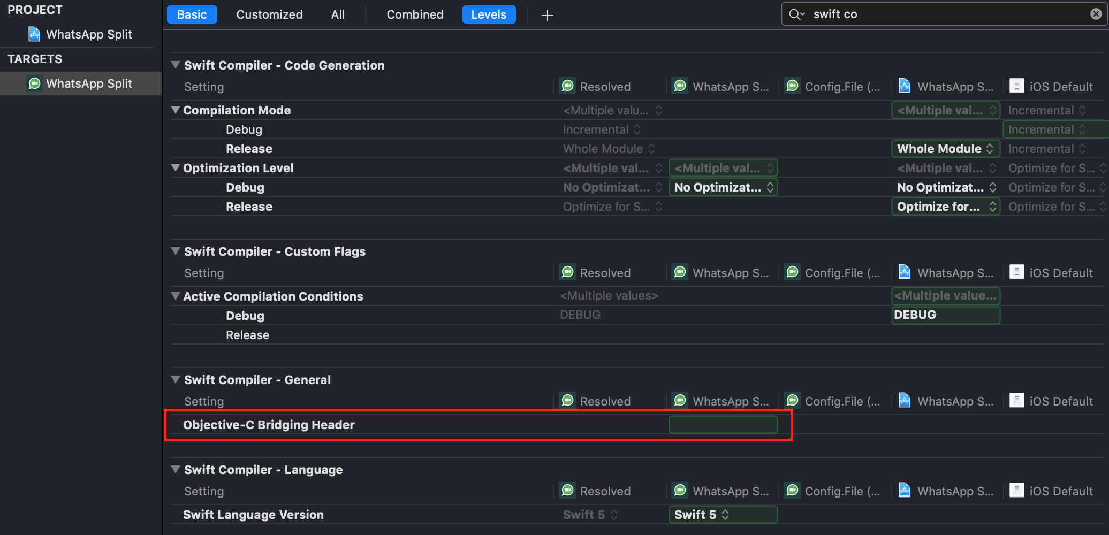Show the Customized settings tab
1109x535 pixels.
coord(269,14)
